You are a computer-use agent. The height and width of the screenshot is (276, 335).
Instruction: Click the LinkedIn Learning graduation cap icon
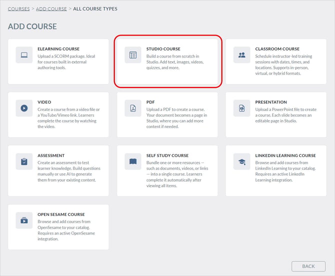[241, 161]
